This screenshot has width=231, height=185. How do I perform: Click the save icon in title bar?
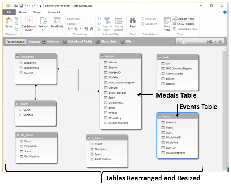21,6
